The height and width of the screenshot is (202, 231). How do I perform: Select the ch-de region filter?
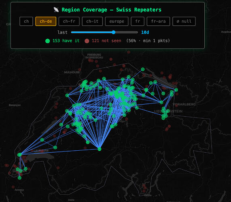coord(46,21)
